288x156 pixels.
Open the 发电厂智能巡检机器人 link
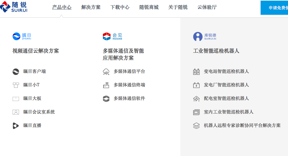226,85
